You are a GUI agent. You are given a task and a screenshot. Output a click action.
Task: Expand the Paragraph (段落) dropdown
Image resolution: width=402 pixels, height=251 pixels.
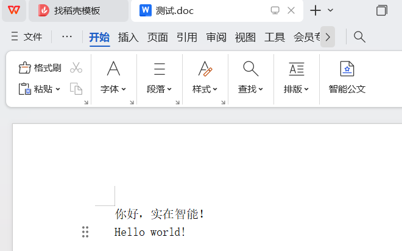tap(159, 77)
